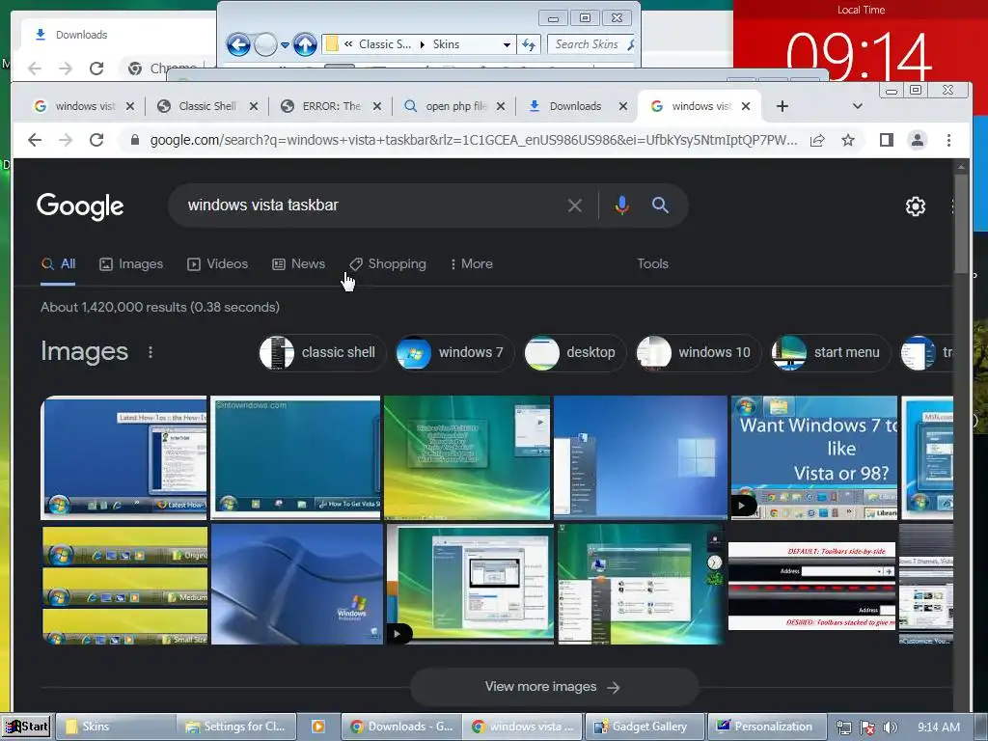The height and width of the screenshot is (741, 988).
Task: Go forward in front Chrome window
Action: point(66,140)
